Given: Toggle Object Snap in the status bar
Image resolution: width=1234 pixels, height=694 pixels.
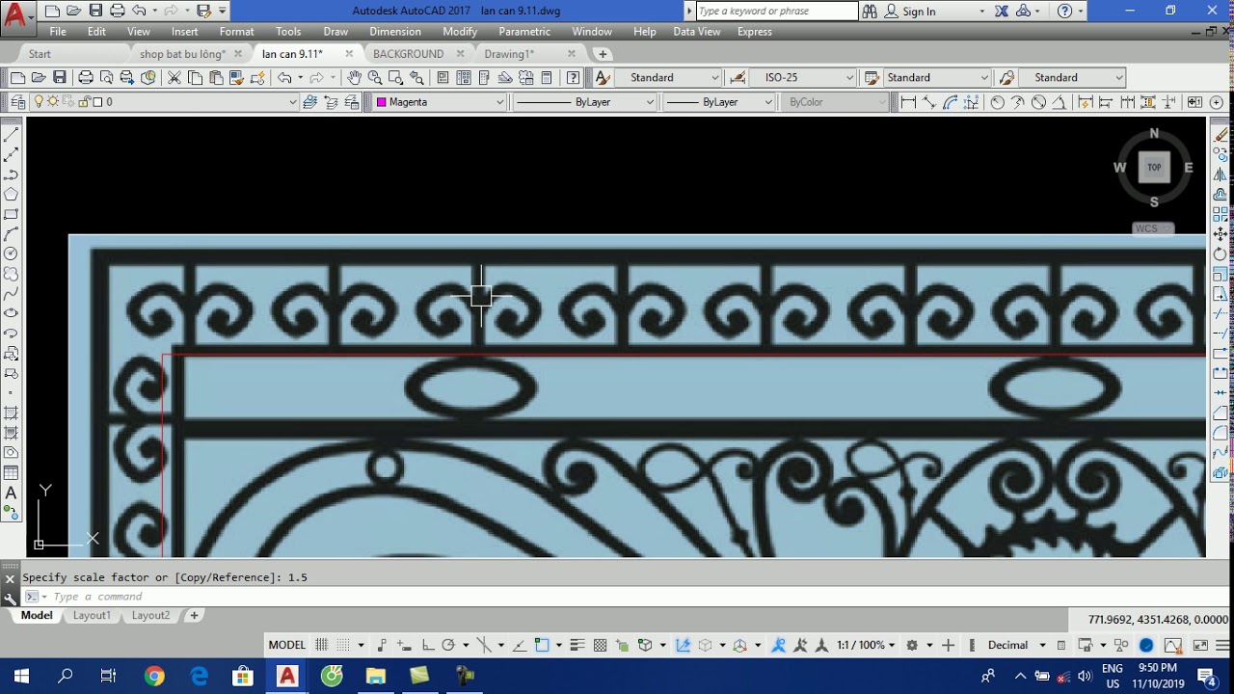Looking at the screenshot, I should pos(542,645).
